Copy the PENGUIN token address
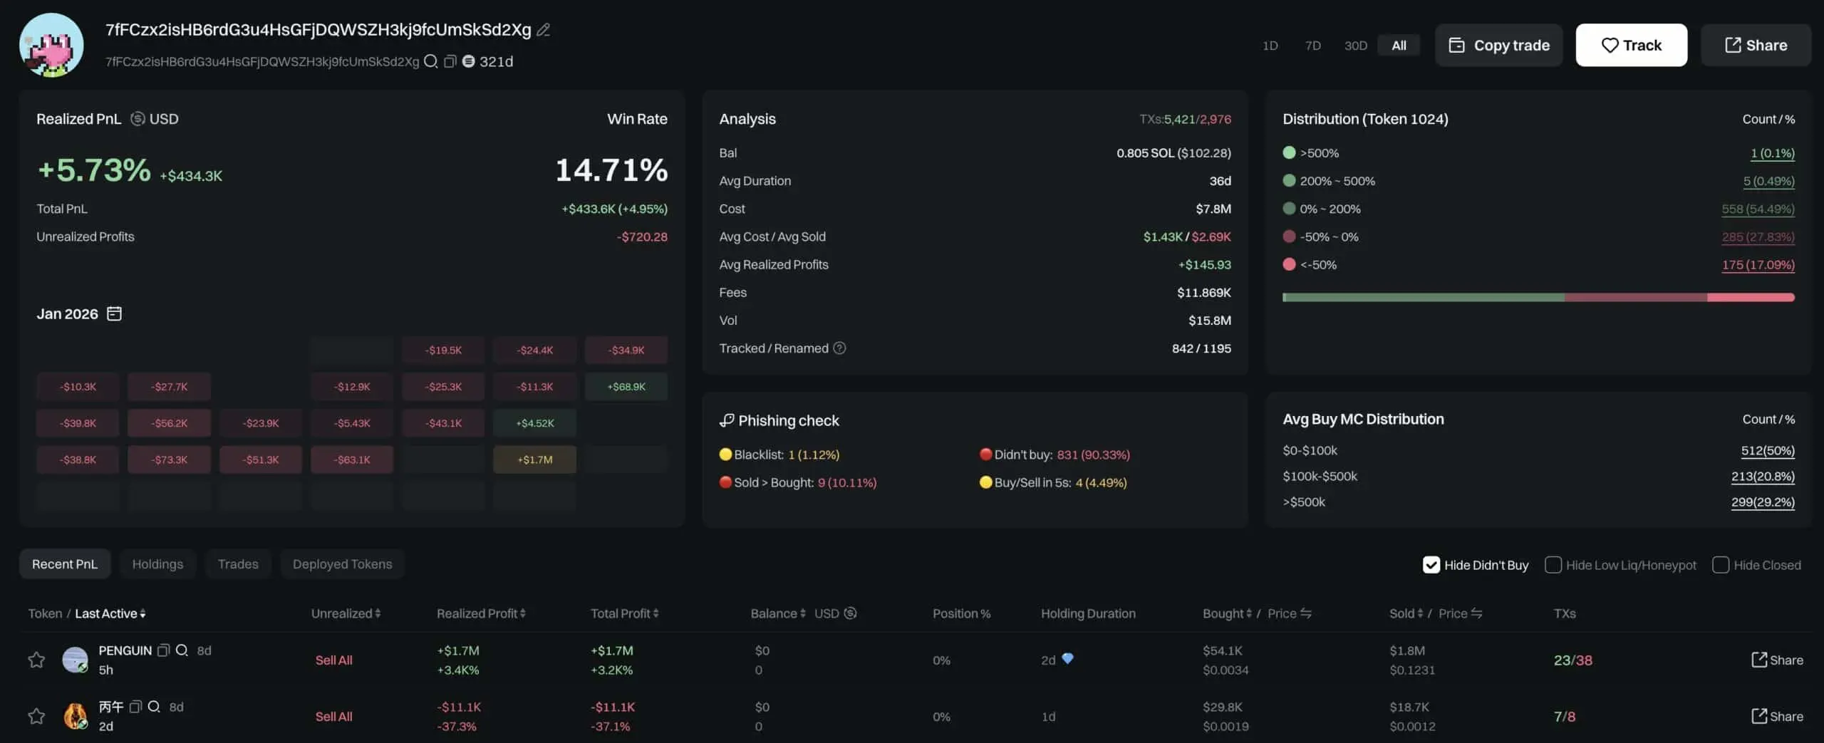 coord(163,650)
